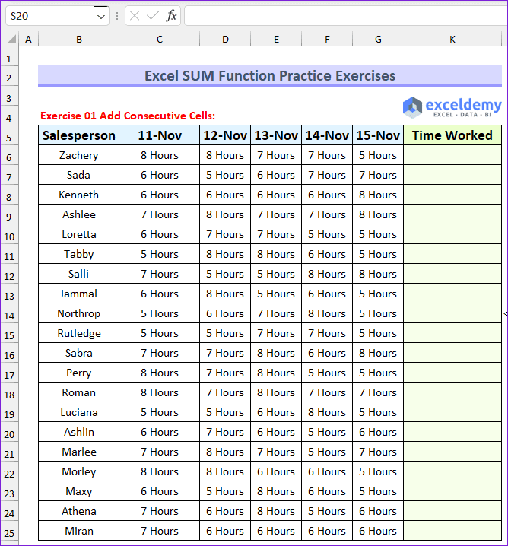
Task: Select the Luciana name cell
Action: point(78,412)
